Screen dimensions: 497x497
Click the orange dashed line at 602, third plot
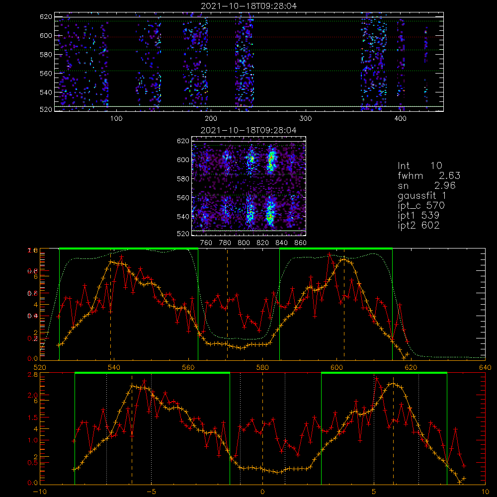click(344, 304)
